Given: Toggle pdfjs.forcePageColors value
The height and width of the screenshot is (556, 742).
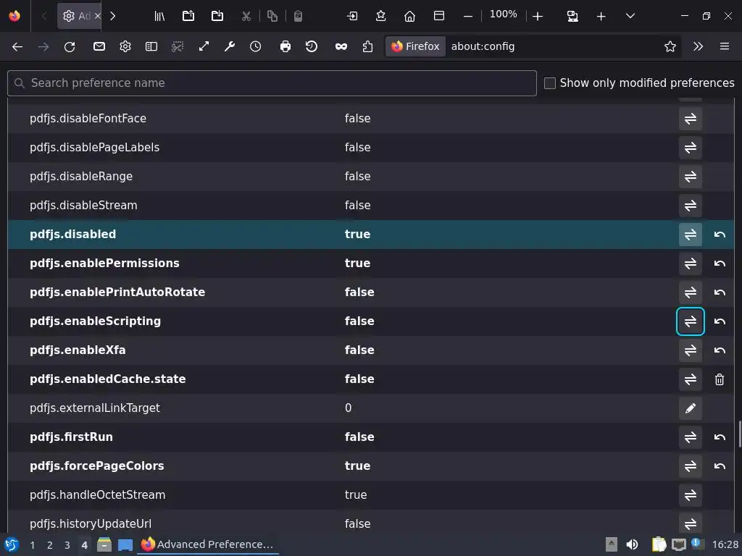Looking at the screenshot, I should click(x=691, y=466).
